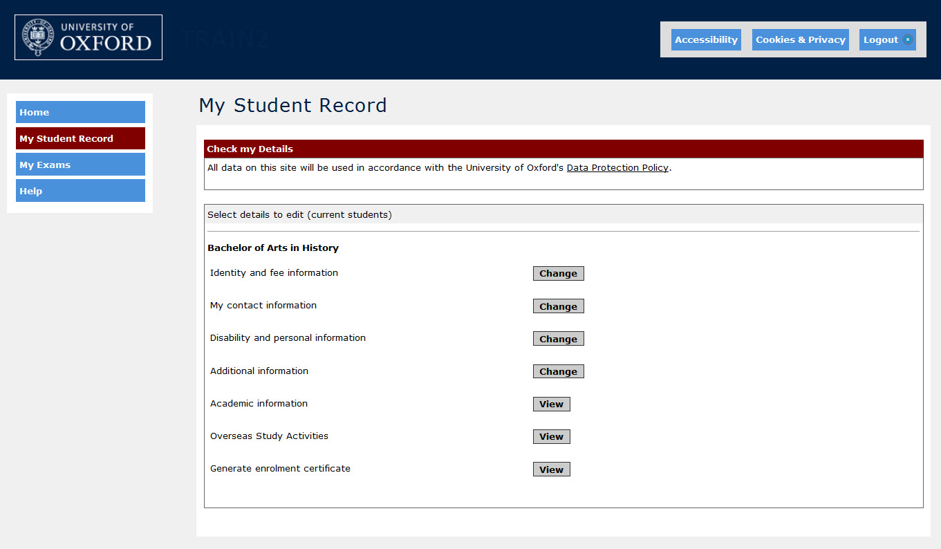Click the faint TRAIN2 header text
The image size is (941, 549).
225,39
